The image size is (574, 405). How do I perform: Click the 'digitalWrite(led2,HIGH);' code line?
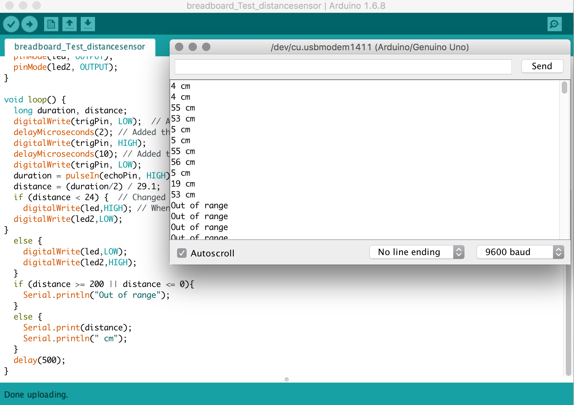pyautogui.click(x=80, y=263)
